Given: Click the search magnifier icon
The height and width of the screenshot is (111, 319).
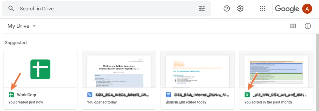Looking at the screenshot, I should (x=11, y=8).
